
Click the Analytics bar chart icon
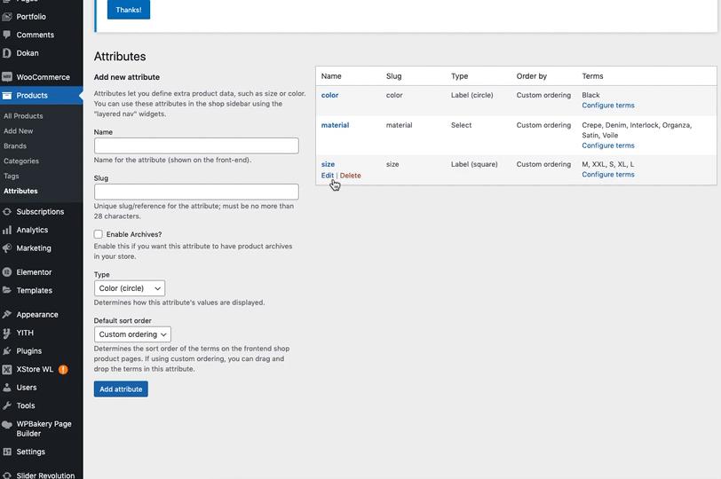[x=7, y=230]
